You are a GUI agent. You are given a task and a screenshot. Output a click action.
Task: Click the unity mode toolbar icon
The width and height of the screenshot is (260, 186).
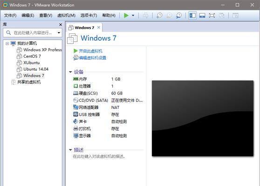(x=221, y=15)
